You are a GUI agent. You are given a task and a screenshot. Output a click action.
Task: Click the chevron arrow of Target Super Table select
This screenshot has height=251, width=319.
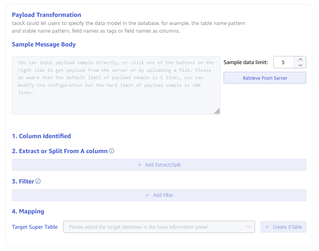tap(248, 227)
